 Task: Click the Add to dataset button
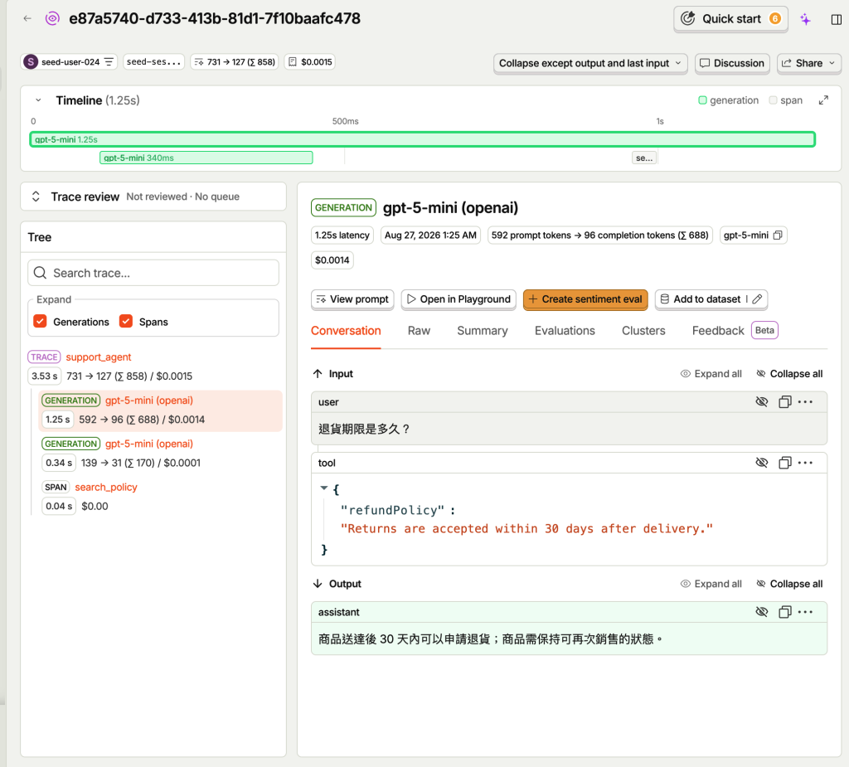coord(701,299)
